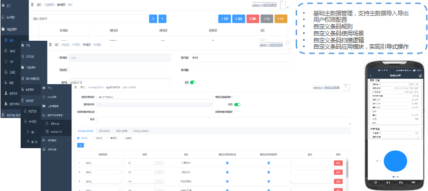428x191 pixels.
Task: Click the ellipsis picker button in row 3
Action: click(159, 181)
